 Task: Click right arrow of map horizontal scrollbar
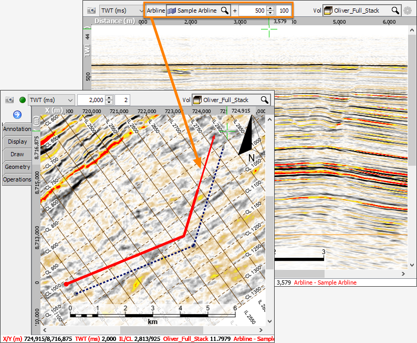[x=261, y=330]
